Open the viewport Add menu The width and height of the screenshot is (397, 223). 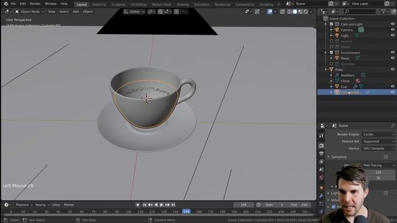point(76,12)
